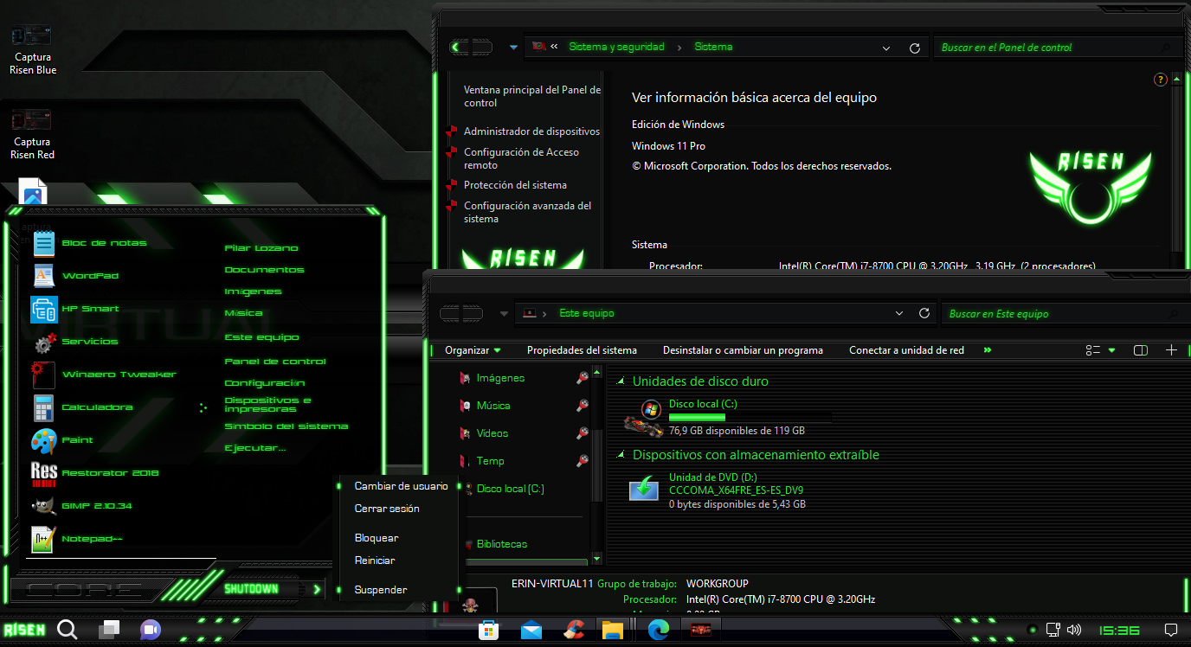Show more explorer toolbar commands chevron
This screenshot has height=647, width=1191.
[x=987, y=350]
